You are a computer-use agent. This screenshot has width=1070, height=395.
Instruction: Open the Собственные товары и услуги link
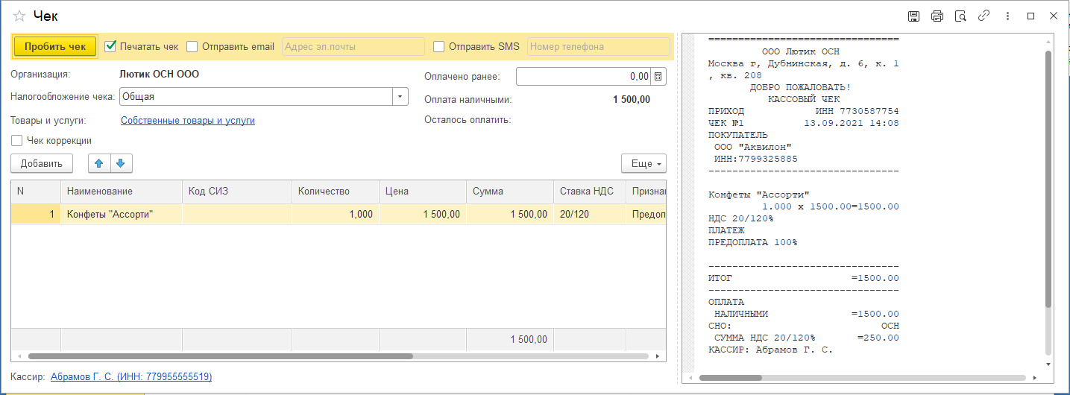click(188, 120)
